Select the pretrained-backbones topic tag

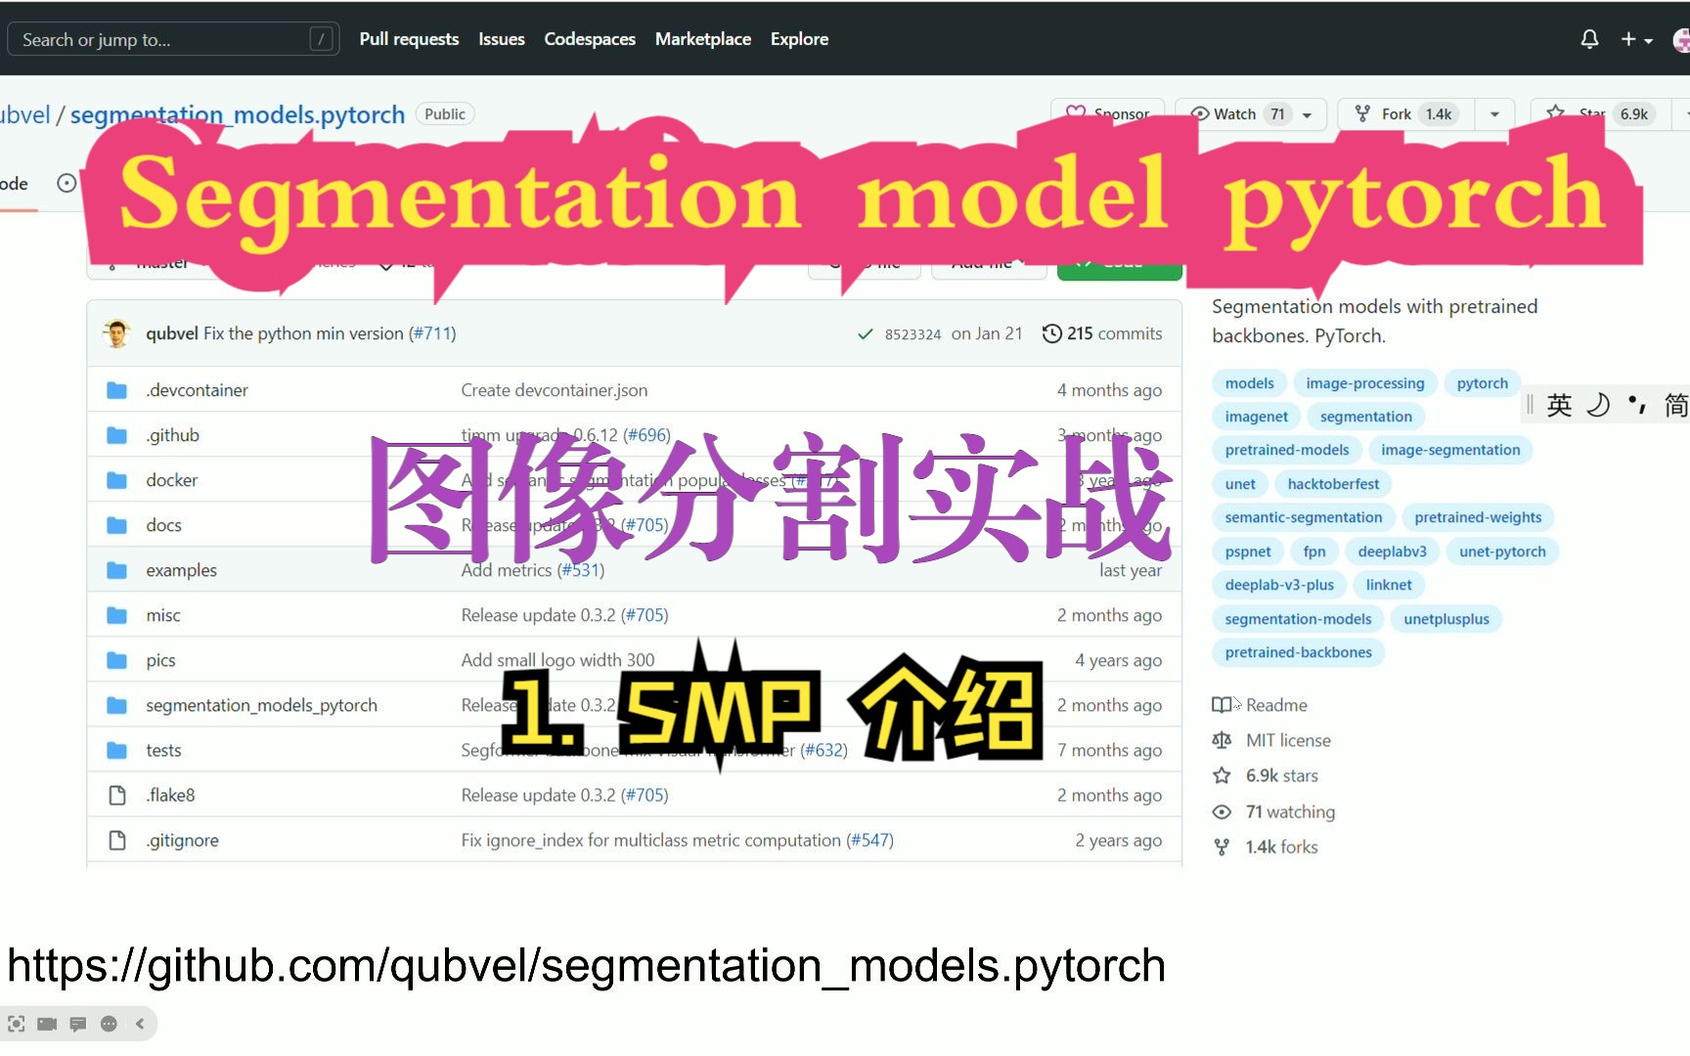tap(1298, 652)
